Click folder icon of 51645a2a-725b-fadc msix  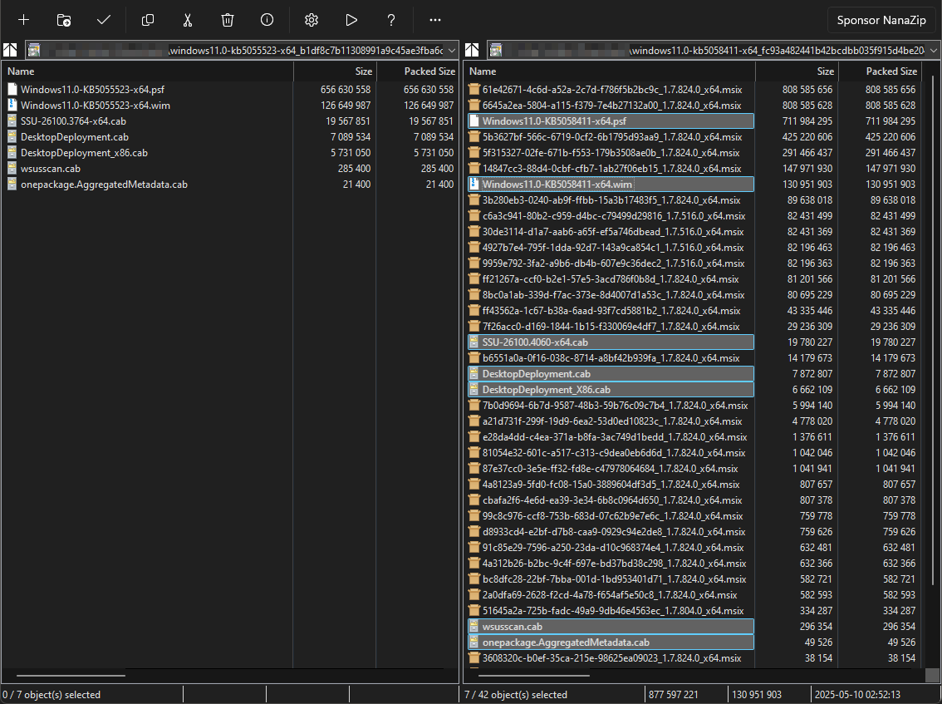tap(474, 610)
